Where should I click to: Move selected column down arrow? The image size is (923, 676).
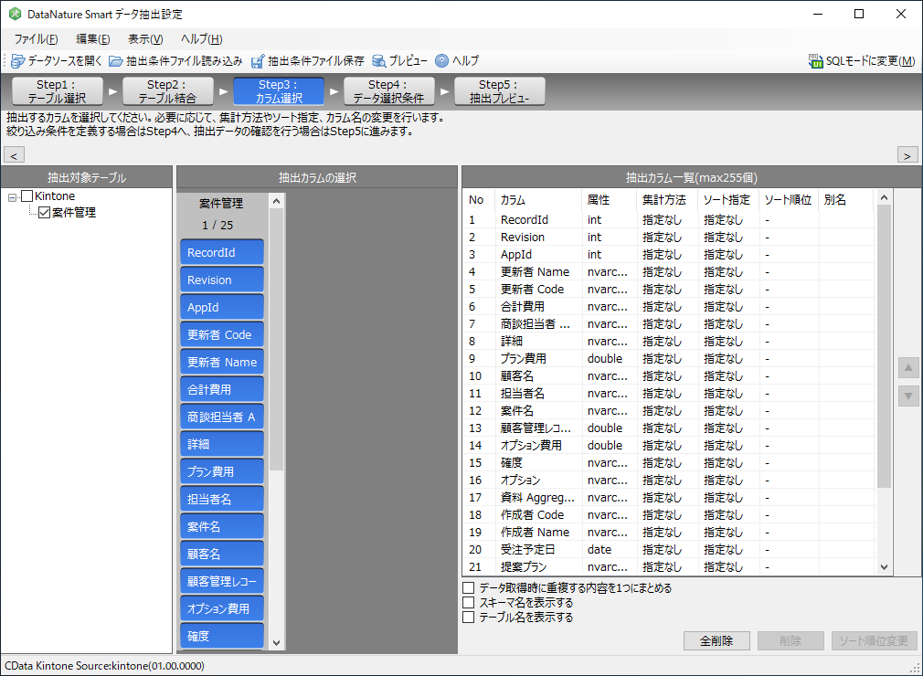pyautogui.click(x=908, y=396)
